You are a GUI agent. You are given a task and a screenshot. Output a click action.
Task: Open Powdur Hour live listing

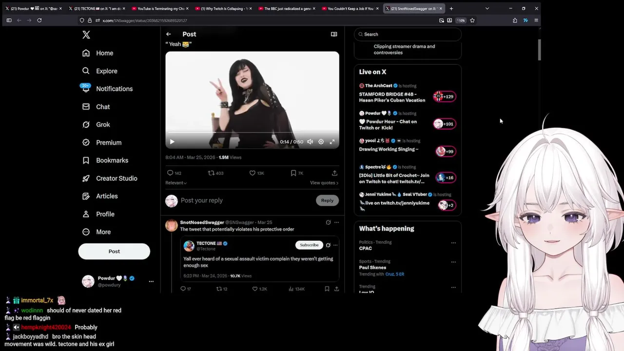point(408,121)
